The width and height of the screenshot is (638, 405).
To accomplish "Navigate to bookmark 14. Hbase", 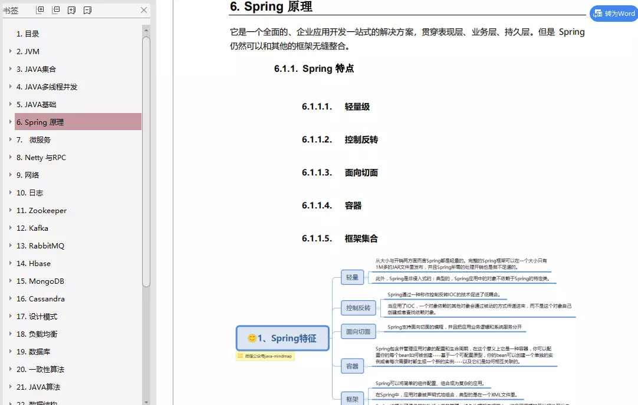I will (x=34, y=264).
